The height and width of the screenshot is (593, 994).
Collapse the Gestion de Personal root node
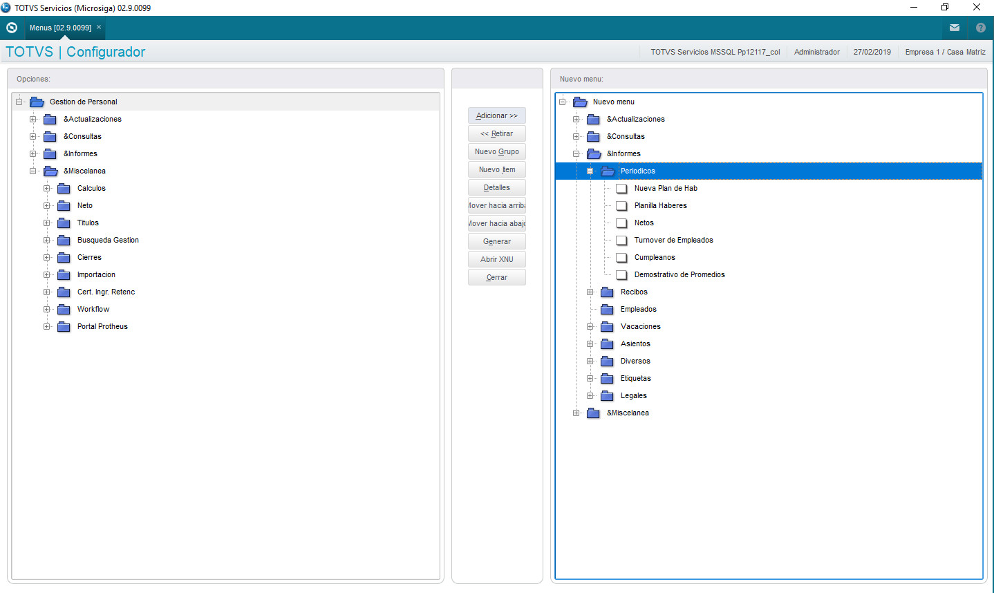[x=19, y=102]
